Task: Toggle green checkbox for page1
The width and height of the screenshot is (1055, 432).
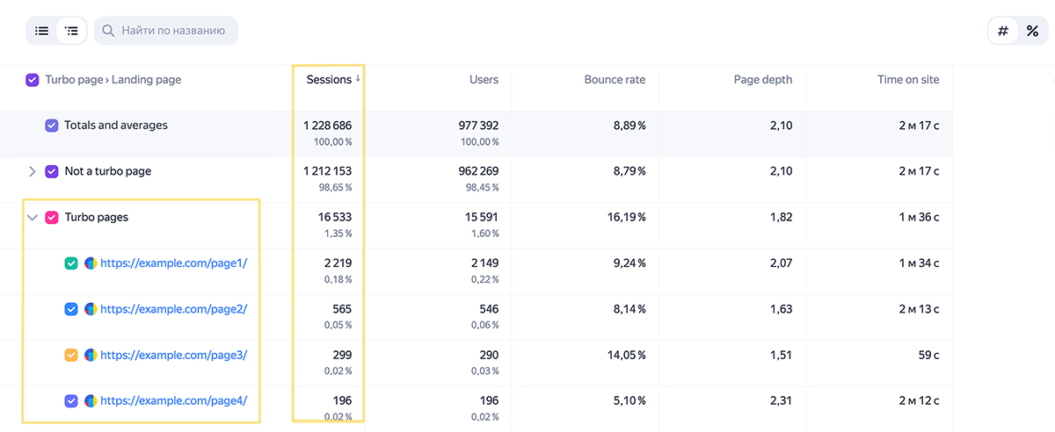Action: click(71, 263)
